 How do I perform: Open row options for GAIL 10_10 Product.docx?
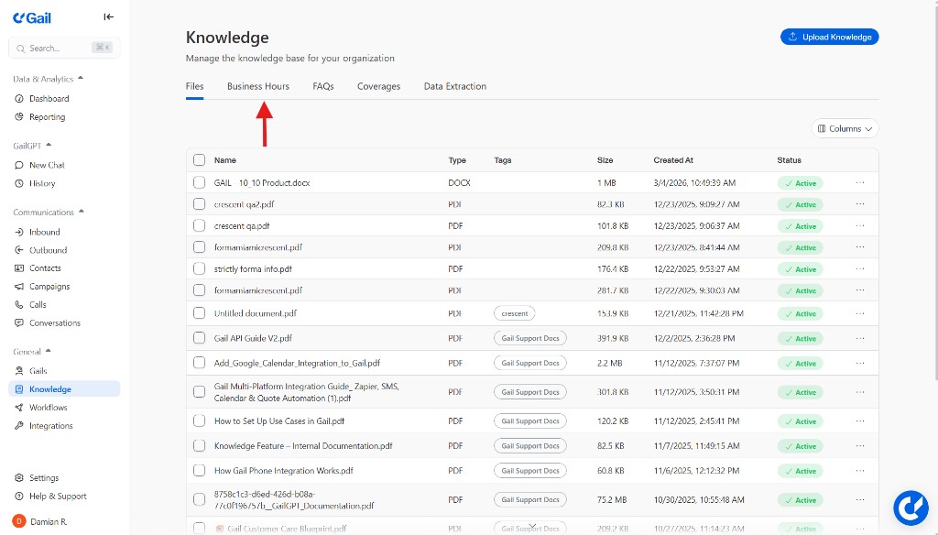point(859,182)
